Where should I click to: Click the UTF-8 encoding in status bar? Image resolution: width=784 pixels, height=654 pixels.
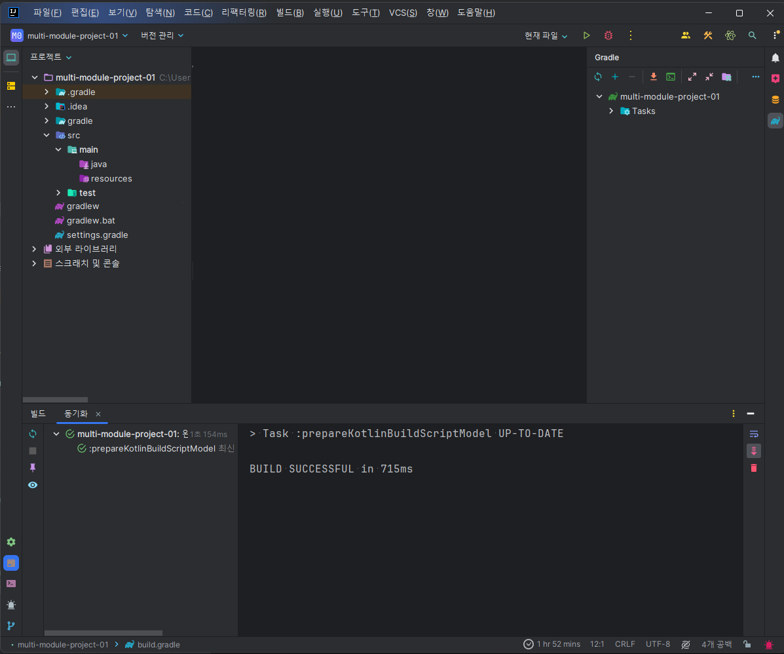(x=658, y=644)
